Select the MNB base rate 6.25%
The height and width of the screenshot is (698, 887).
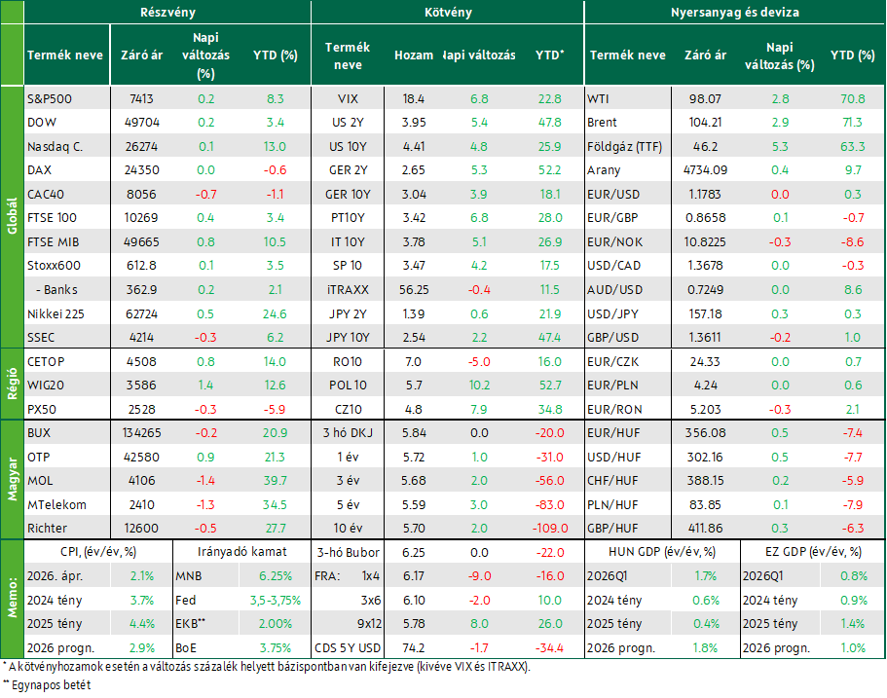click(276, 576)
